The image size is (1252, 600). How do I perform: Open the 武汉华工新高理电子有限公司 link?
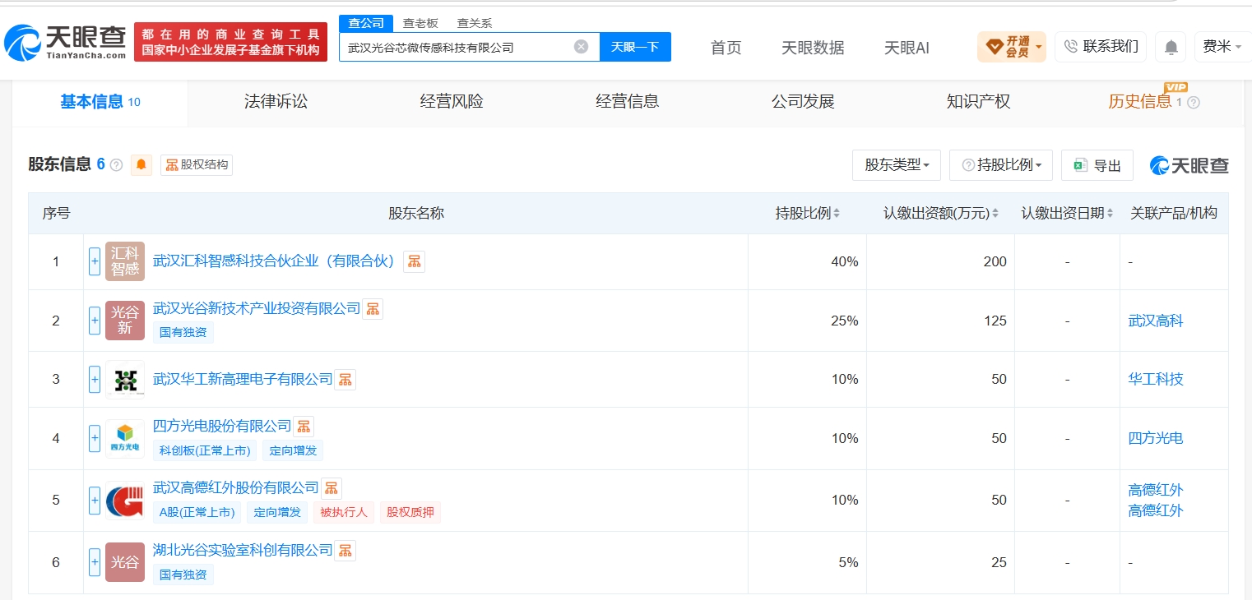click(x=243, y=379)
